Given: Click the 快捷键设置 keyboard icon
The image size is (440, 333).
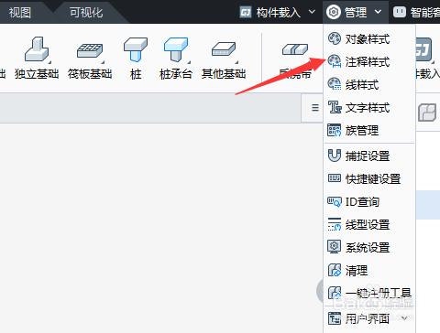Looking at the screenshot, I should (335, 178).
